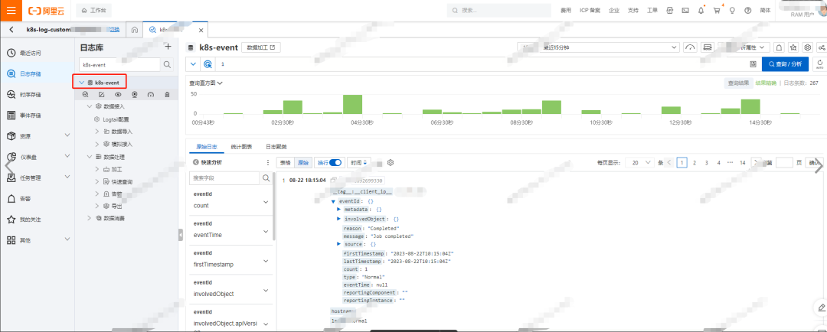This screenshot has height=332, width=827.
Task: Open the 时间 sort dropdown
Action: coord(358,162)
